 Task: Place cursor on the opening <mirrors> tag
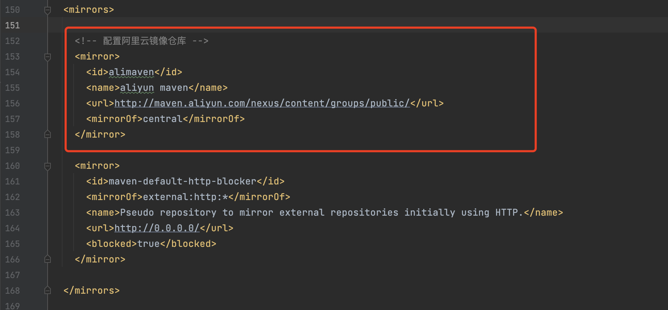point(89,10)
